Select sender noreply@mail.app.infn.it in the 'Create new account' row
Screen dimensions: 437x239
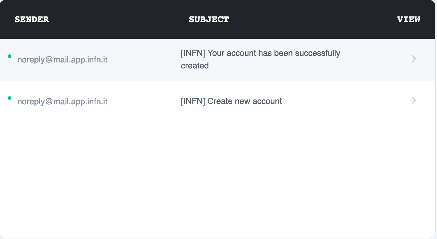pos(62,102)
